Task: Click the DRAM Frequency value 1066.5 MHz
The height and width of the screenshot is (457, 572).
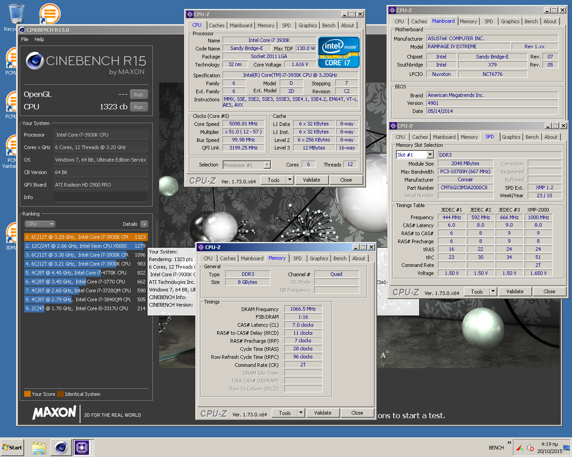Action: click(303, 309)
